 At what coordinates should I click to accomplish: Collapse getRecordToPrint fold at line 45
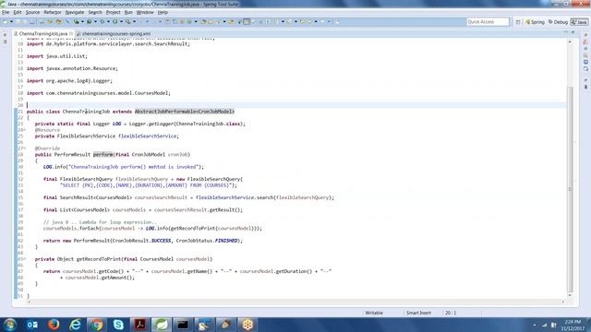pos(25,259)
